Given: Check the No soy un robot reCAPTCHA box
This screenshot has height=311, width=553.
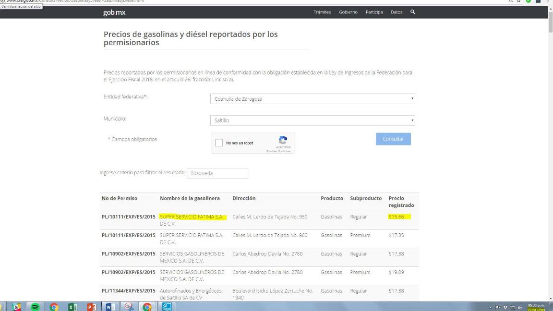Looking at the screenshot, I should pos(219,143).
